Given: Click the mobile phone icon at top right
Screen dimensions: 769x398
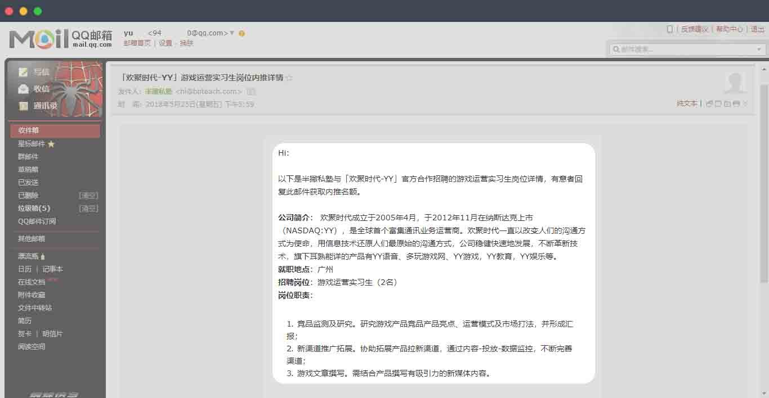Looking at the screenshot, I should pos(670,29).
